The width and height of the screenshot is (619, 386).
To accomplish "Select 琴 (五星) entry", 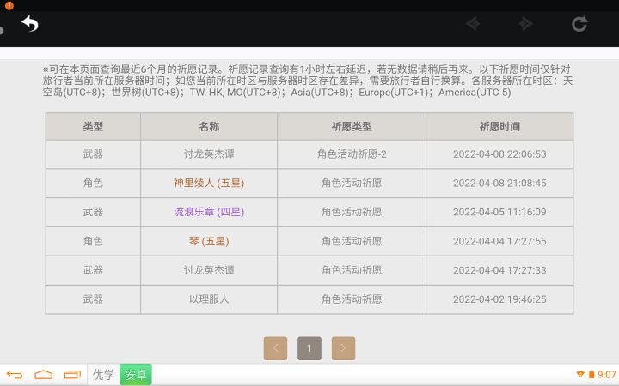I will point(209,241).
